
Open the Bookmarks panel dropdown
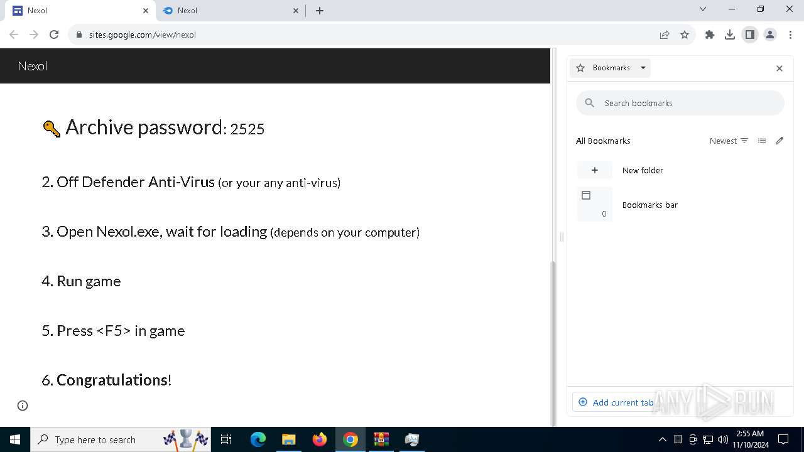pyautogui.click(x=611, y=68)
